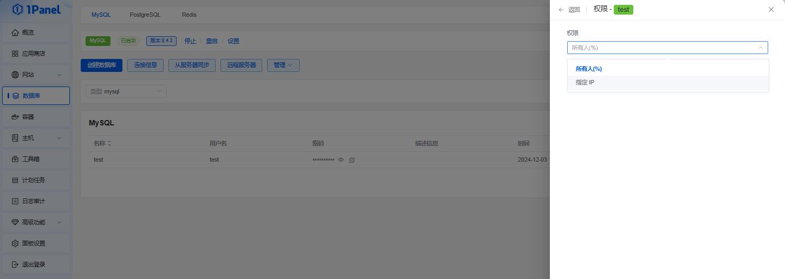Click 返回 to go back
Screen dimensions: 785x279
pyautogui.click(x=569, y=10)
